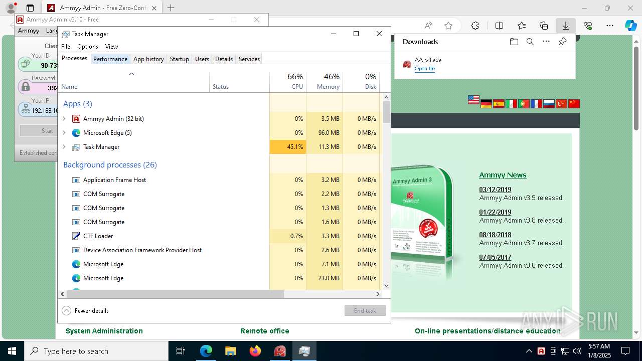Switch to App history tab

(148, 59)
